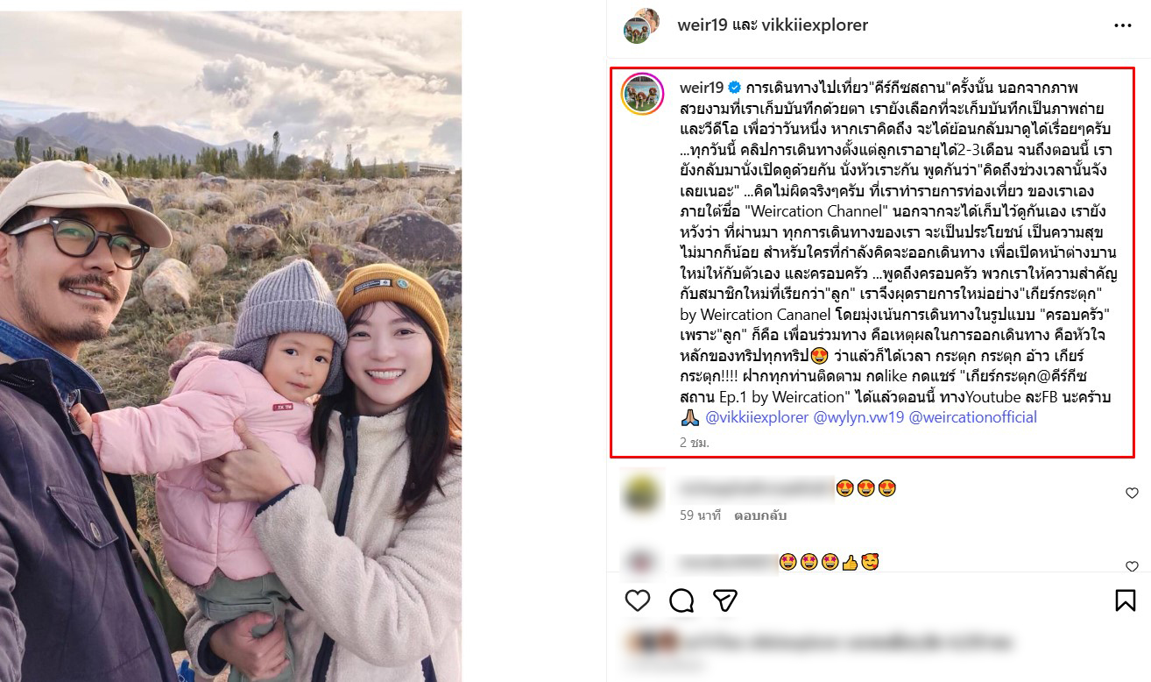1151x682 pixels.
Task: Like the second comment's small heart
Action: click(x=1132, y=567)
